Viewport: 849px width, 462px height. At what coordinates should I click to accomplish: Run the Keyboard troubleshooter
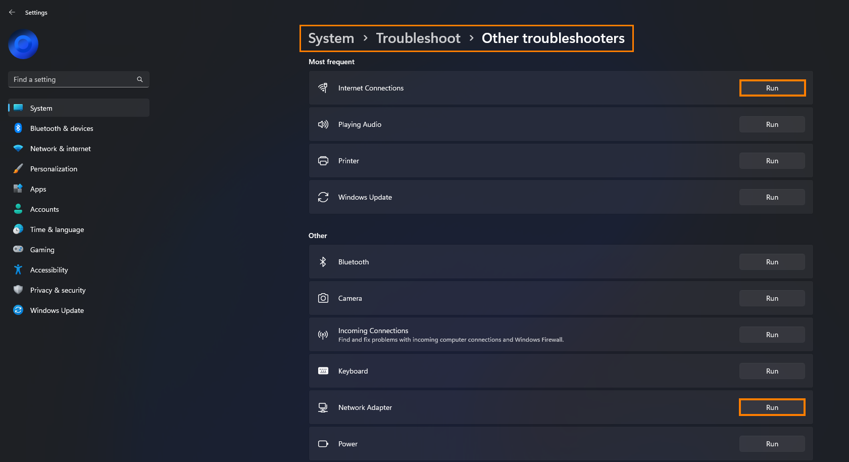pyautogui.click(x=772, y=371)
